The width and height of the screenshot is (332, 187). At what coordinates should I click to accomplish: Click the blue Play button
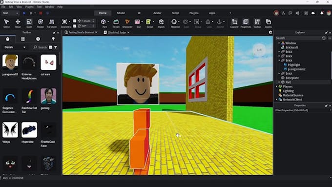click(24, 13)
